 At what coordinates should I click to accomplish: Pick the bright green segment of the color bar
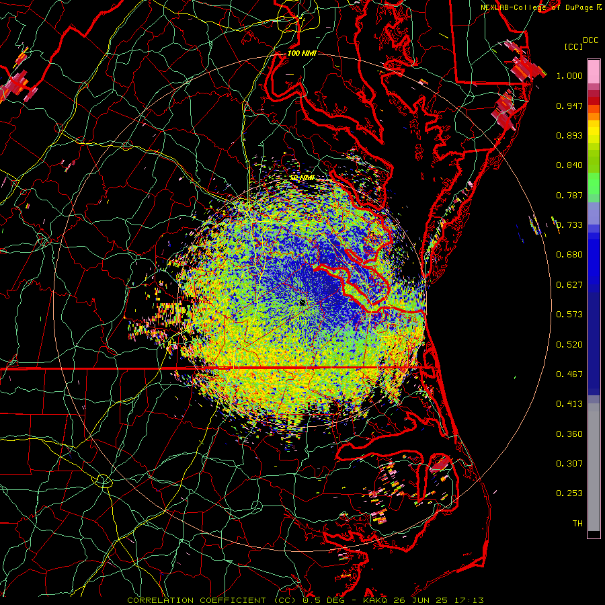[x=594, y=184]
